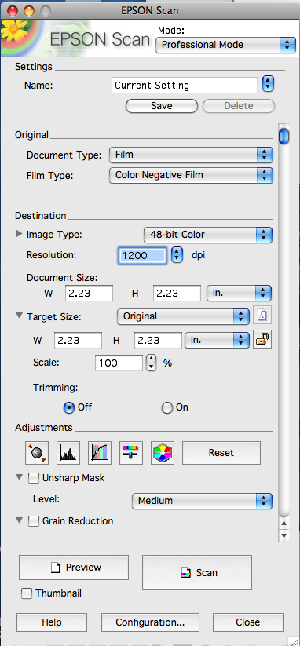Expand the Image Type disclosure triangle
Screen dimensions: 300x646
click(x=19, y=234)
